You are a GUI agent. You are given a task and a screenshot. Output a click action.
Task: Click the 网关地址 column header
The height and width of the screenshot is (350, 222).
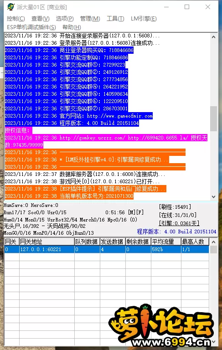(46, 242)
